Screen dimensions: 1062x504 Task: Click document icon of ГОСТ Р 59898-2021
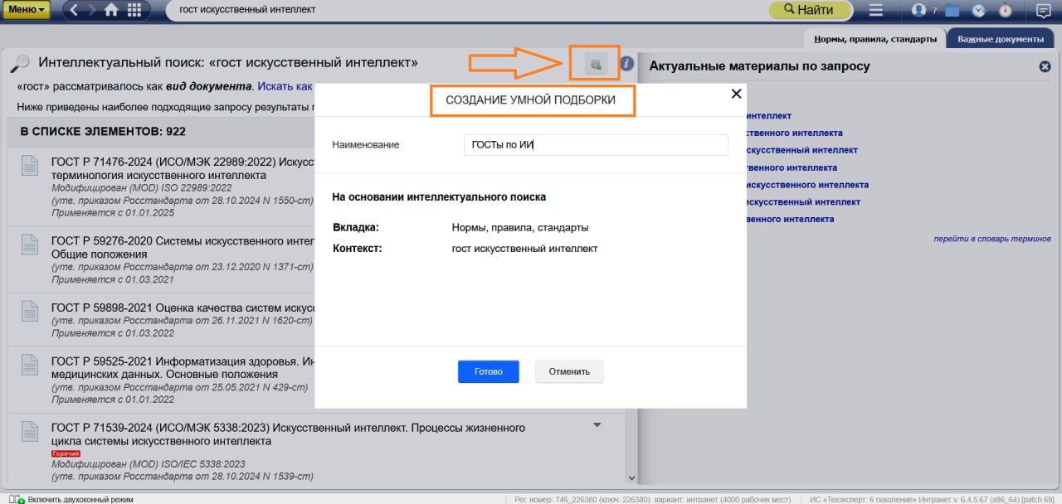pyautogui.click(x=30, y=311)
